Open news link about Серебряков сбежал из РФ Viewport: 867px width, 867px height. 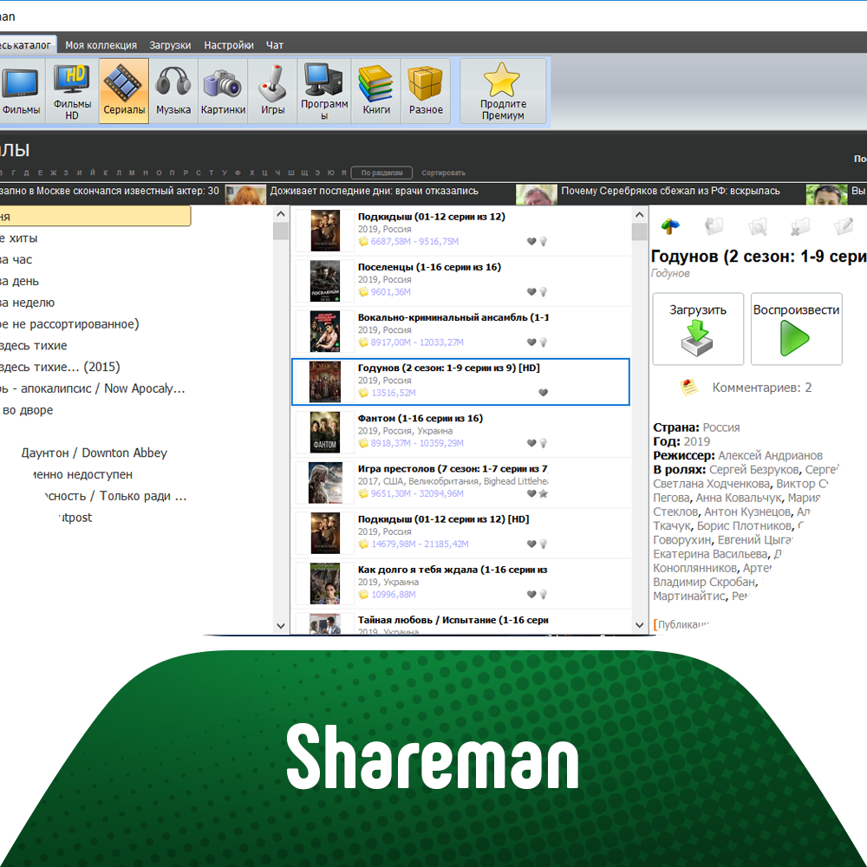pyautogui.click(x=670, y=191)
